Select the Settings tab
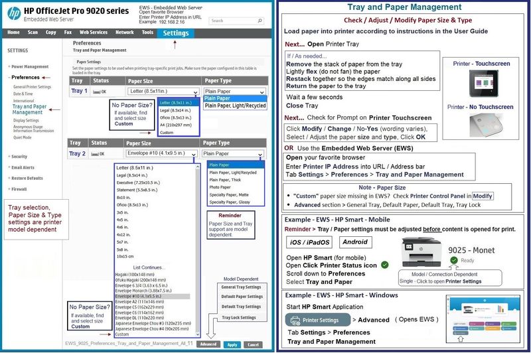 coord(176,33)
